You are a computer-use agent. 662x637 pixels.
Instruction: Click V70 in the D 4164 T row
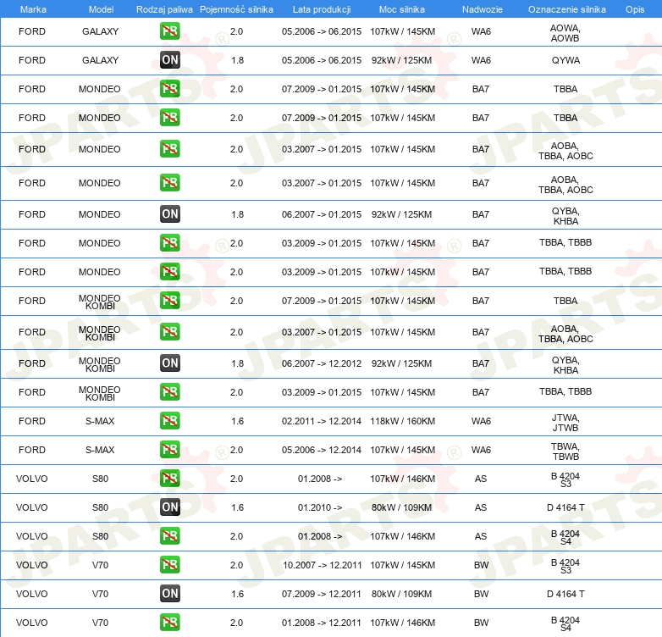click(101, 594)
